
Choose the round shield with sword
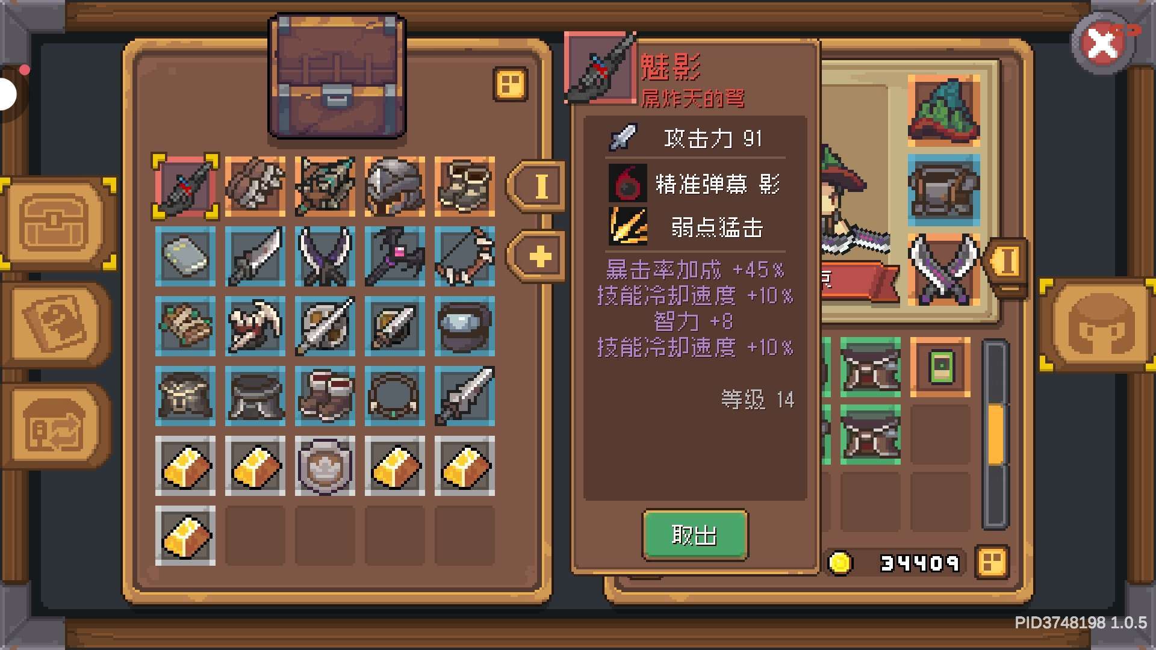coord(325,326)
